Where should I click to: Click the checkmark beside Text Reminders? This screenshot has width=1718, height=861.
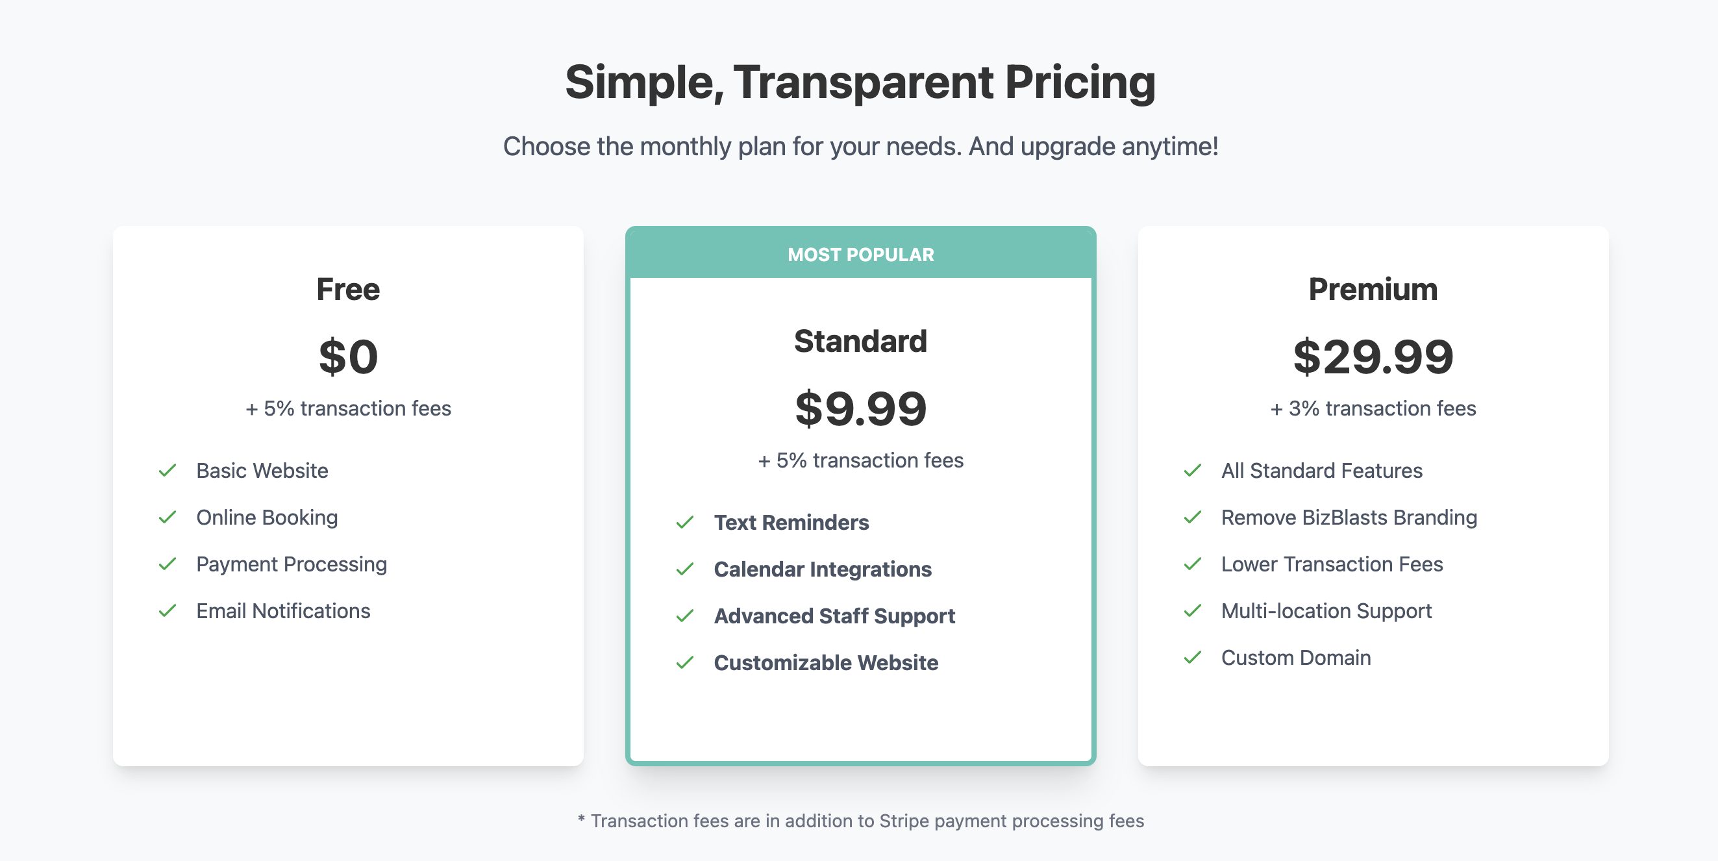point(685,523)
